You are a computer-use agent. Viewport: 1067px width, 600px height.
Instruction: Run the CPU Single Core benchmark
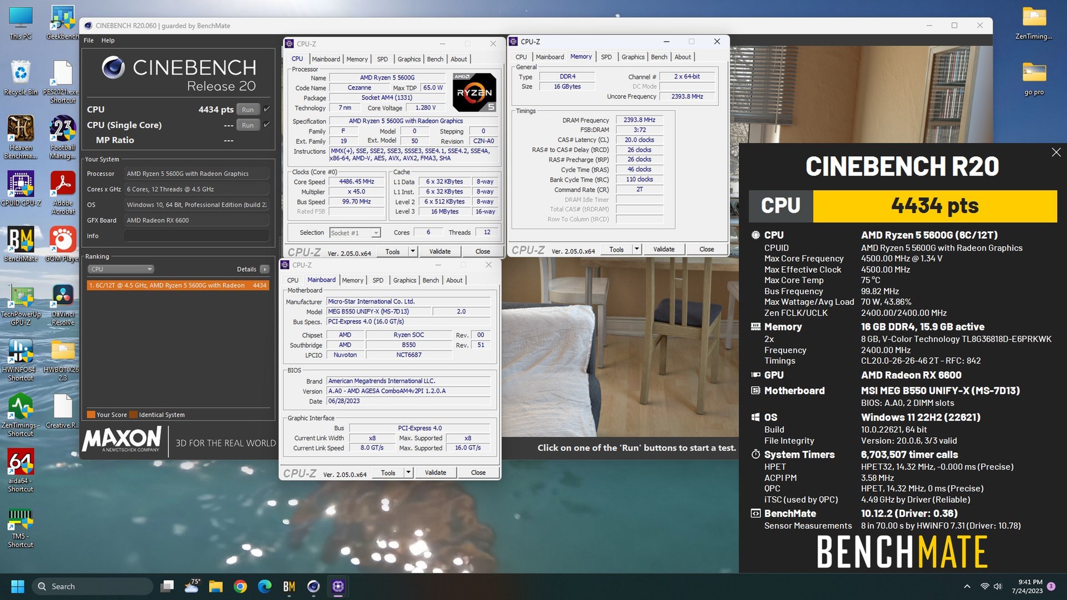(248, 125)
